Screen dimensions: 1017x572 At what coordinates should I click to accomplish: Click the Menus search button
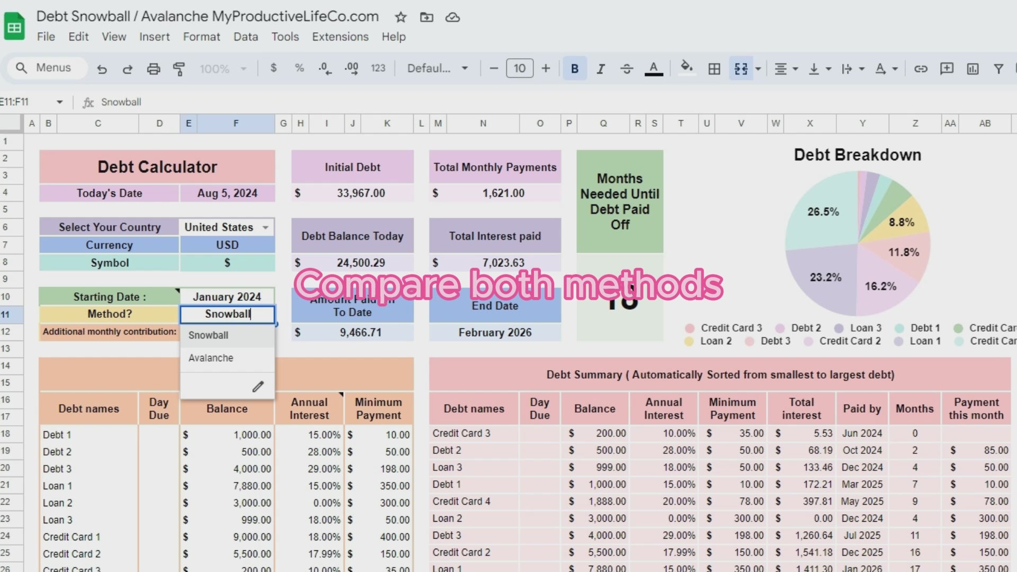tap(47, 68)
